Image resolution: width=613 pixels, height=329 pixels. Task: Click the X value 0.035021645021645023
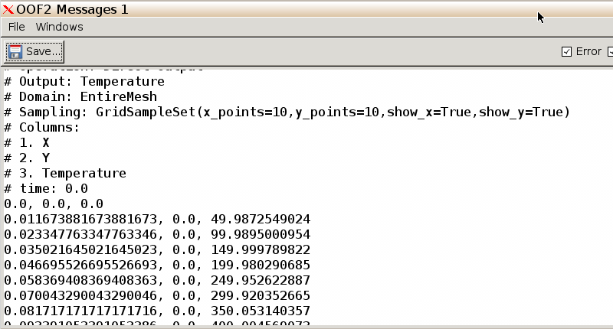[x=81, y=249]
